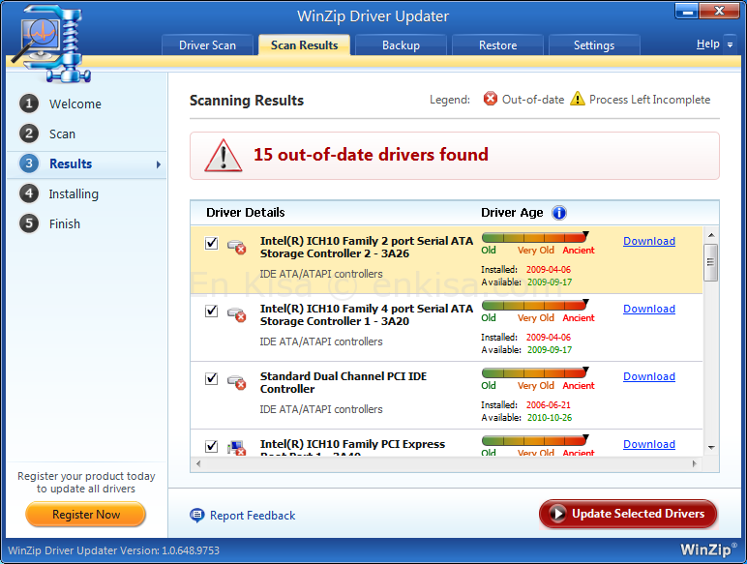Click the large red warning triangle icon
The image size is (747, 564).
pyautogui.click(x=223, y=156)
